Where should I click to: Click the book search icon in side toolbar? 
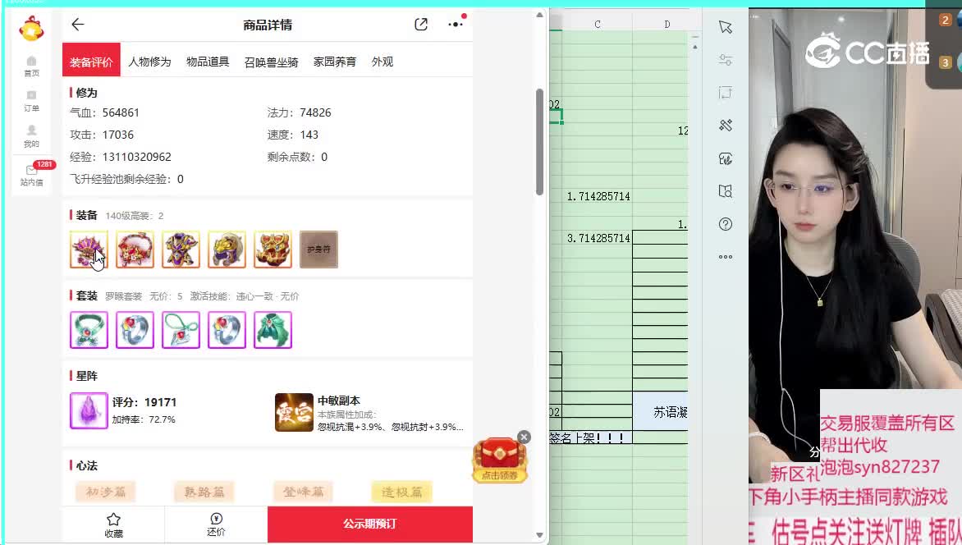point(725,191)
